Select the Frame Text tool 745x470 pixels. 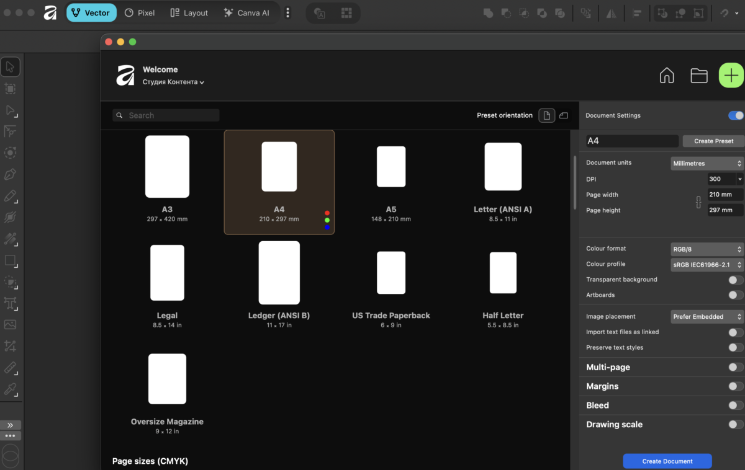pyautogui.click(x=10, y=303)
